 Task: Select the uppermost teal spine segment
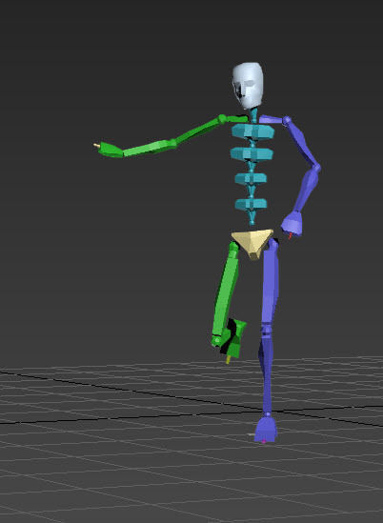pos(252,131)
